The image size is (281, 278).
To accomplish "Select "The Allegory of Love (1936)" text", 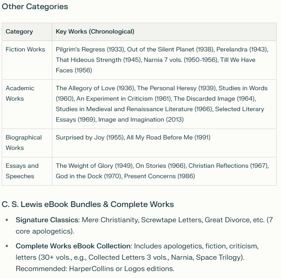I will 95,88.
